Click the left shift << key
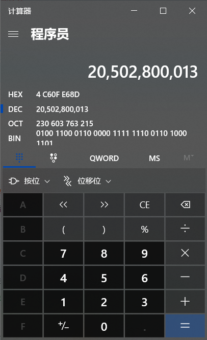207x340 pixels. pos(63,205)
